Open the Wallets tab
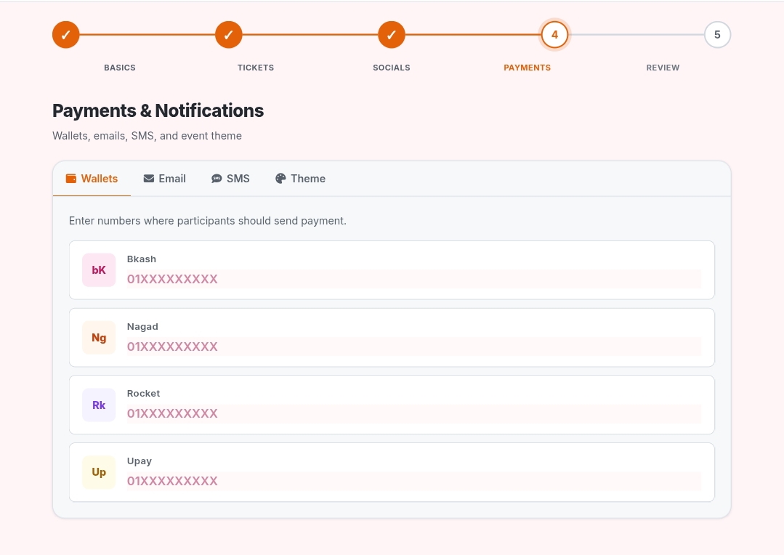 tap(92, 179)
